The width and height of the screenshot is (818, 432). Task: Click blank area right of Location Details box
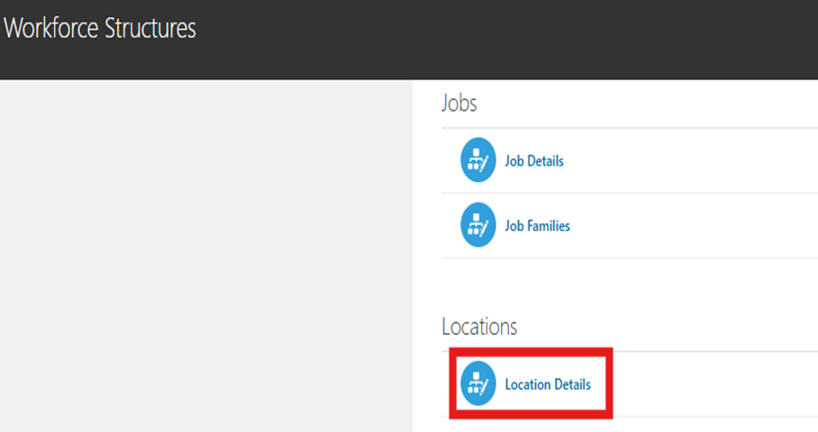[x=712, y=384]
